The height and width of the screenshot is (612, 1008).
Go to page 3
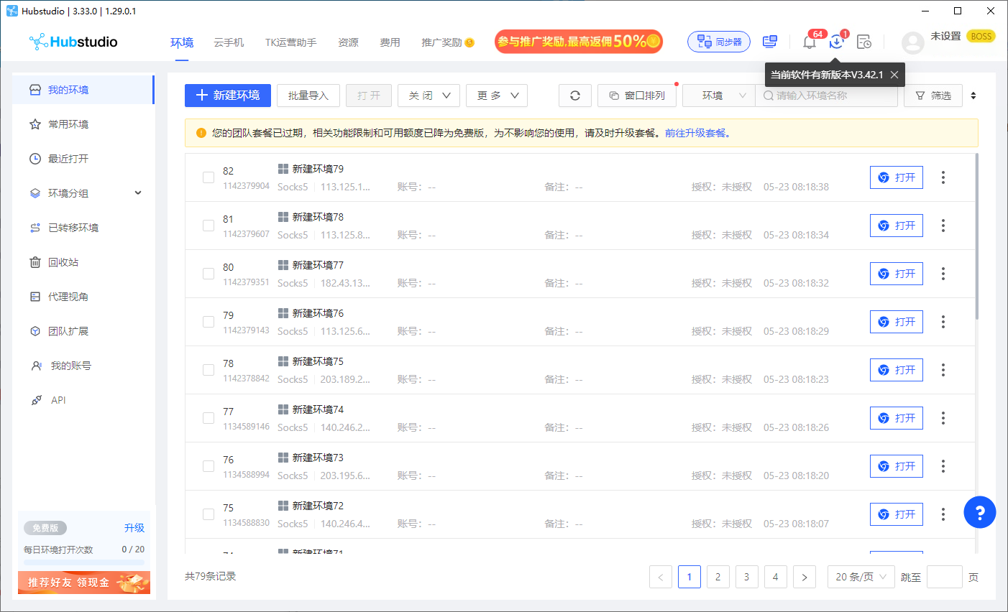[747, 577]
